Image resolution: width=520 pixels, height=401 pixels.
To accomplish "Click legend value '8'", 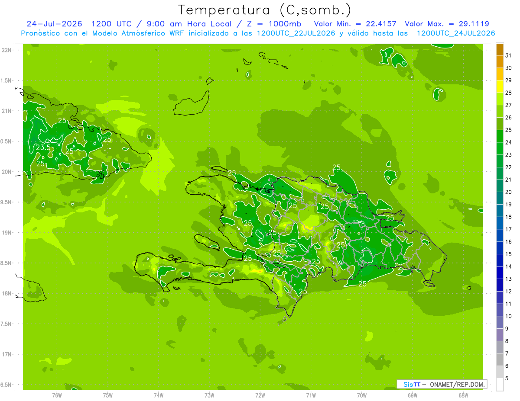I will [507, 341].
